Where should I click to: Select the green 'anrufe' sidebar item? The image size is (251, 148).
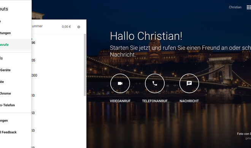pyautogui.click(x=16, y=45)
